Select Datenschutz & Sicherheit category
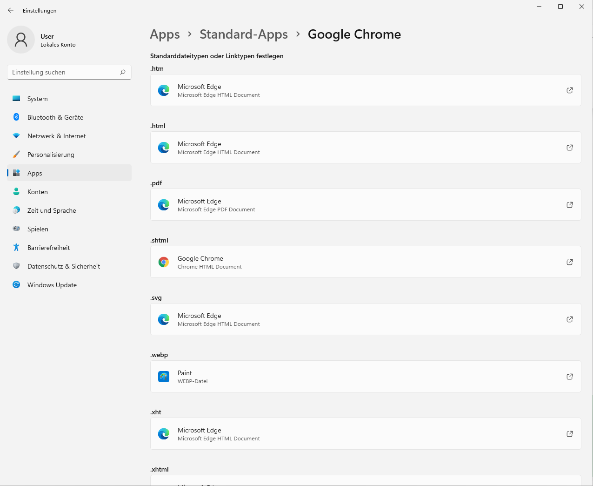 pyautogui.click(x=64, y=266)
